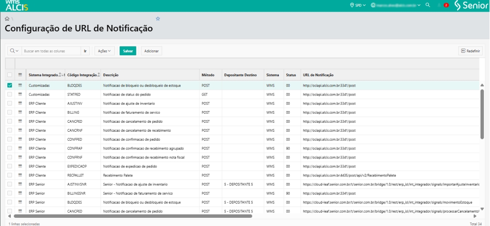
Task: Open the Ações menu
Action: point(104,51)
